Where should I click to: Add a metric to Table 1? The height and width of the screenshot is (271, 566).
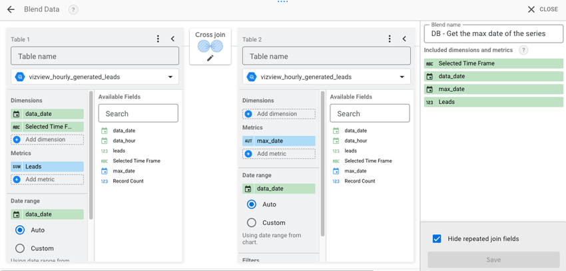pos(47,179)
